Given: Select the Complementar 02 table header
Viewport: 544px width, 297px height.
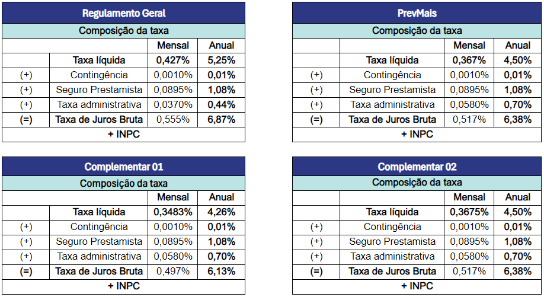Looking at the screenshot, I should tap(417, 167).
